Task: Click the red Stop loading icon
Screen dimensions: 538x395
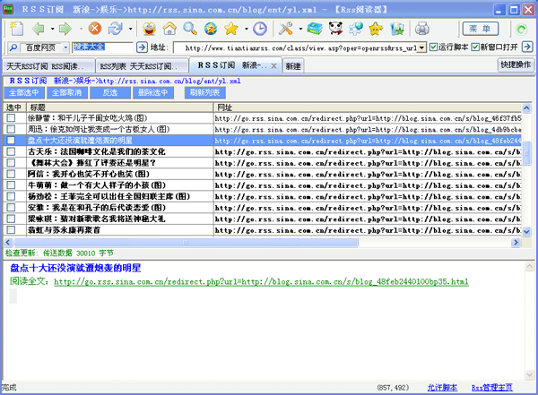Action: (95, 28)
